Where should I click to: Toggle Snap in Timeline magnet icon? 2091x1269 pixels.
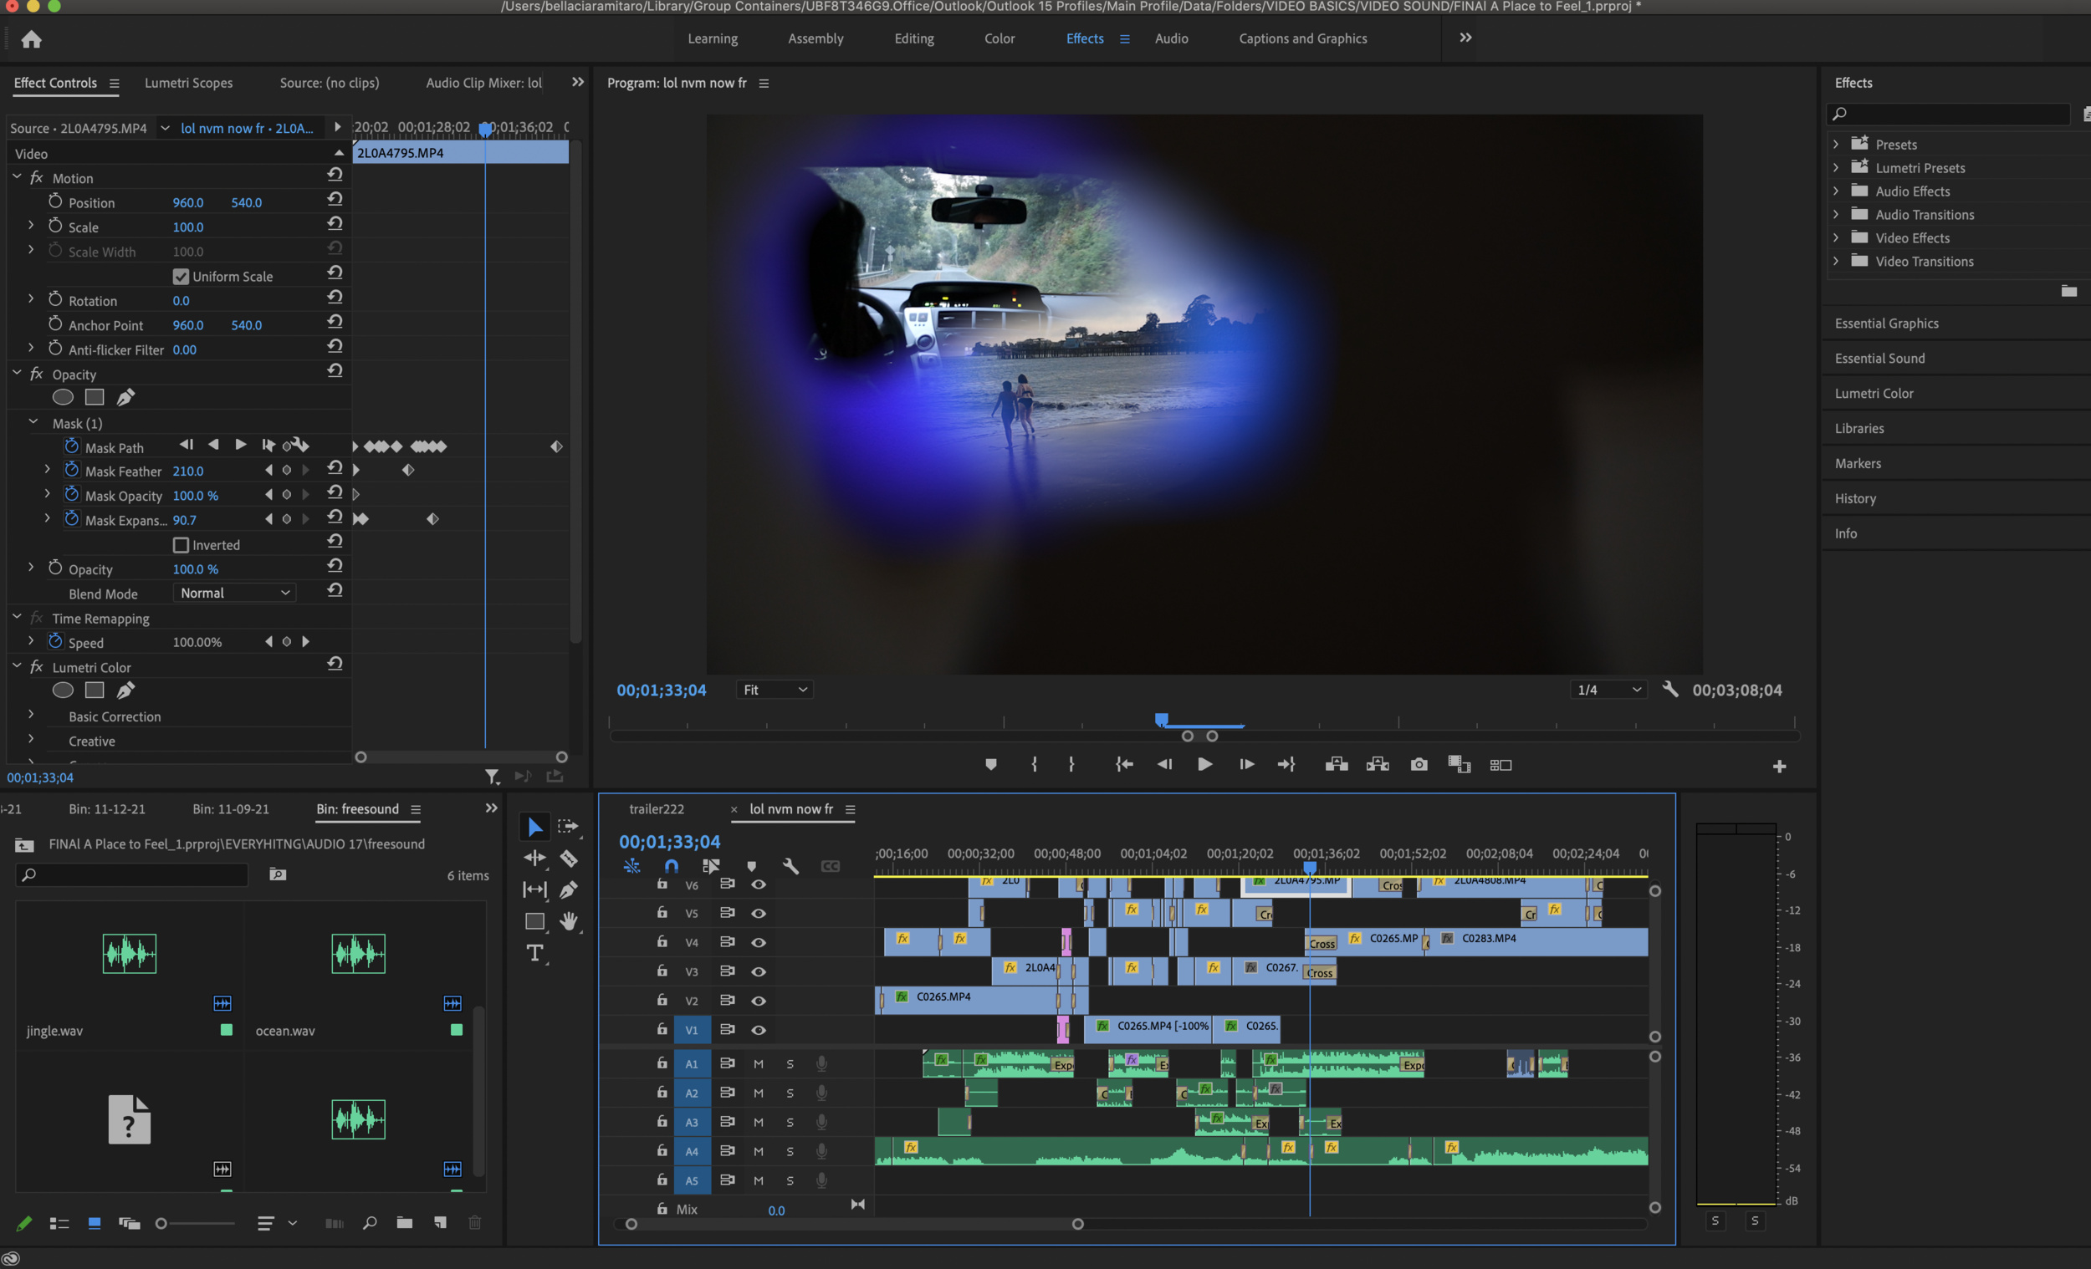point(672,866)
